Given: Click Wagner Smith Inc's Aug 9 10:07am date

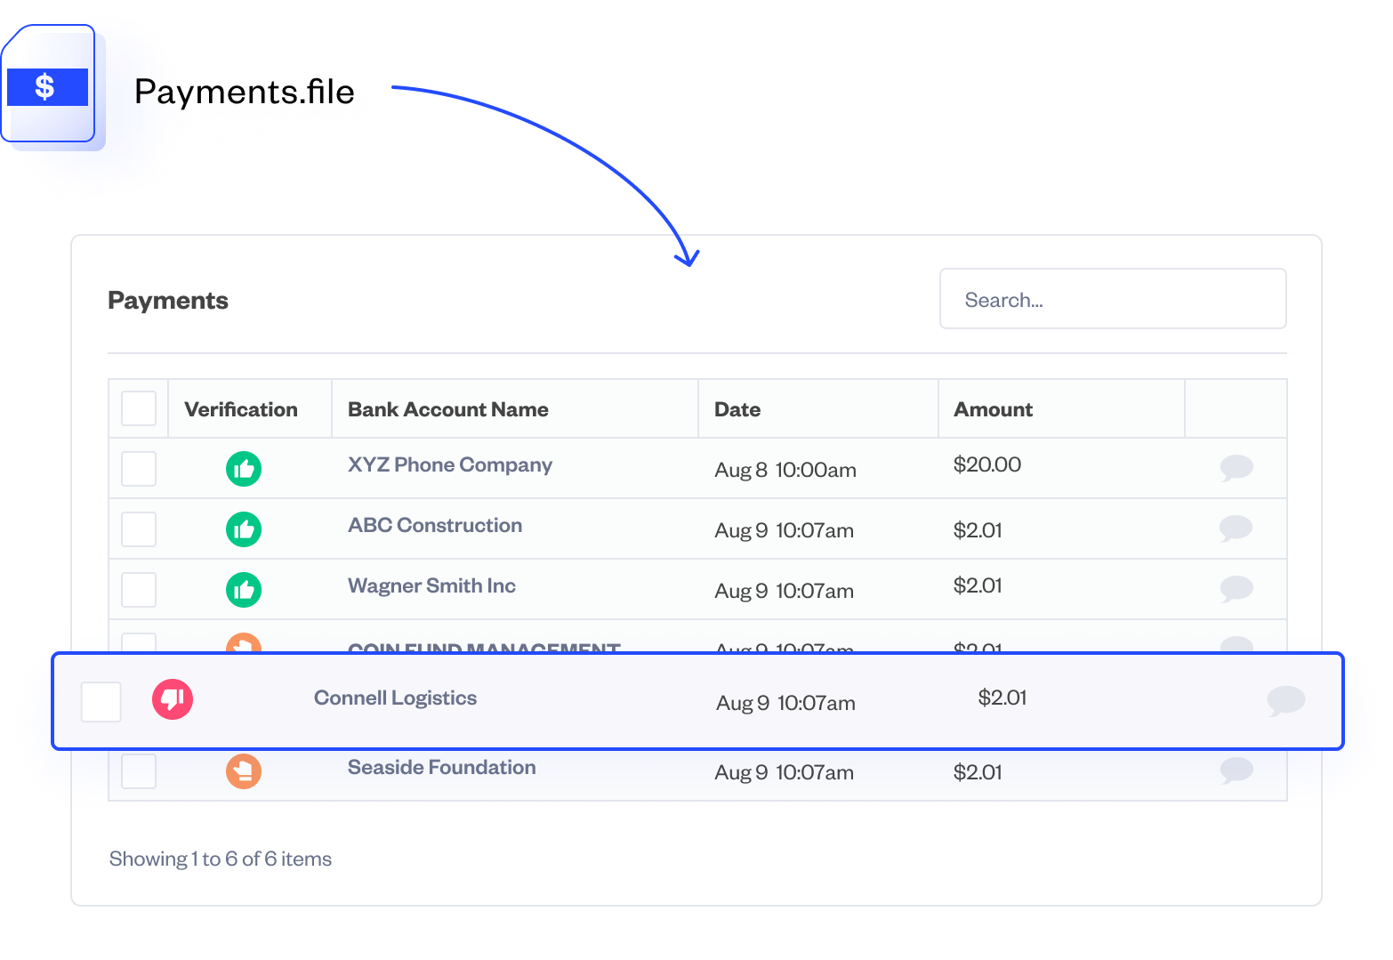Looking at the screenshot, I should tap(784, 591).
